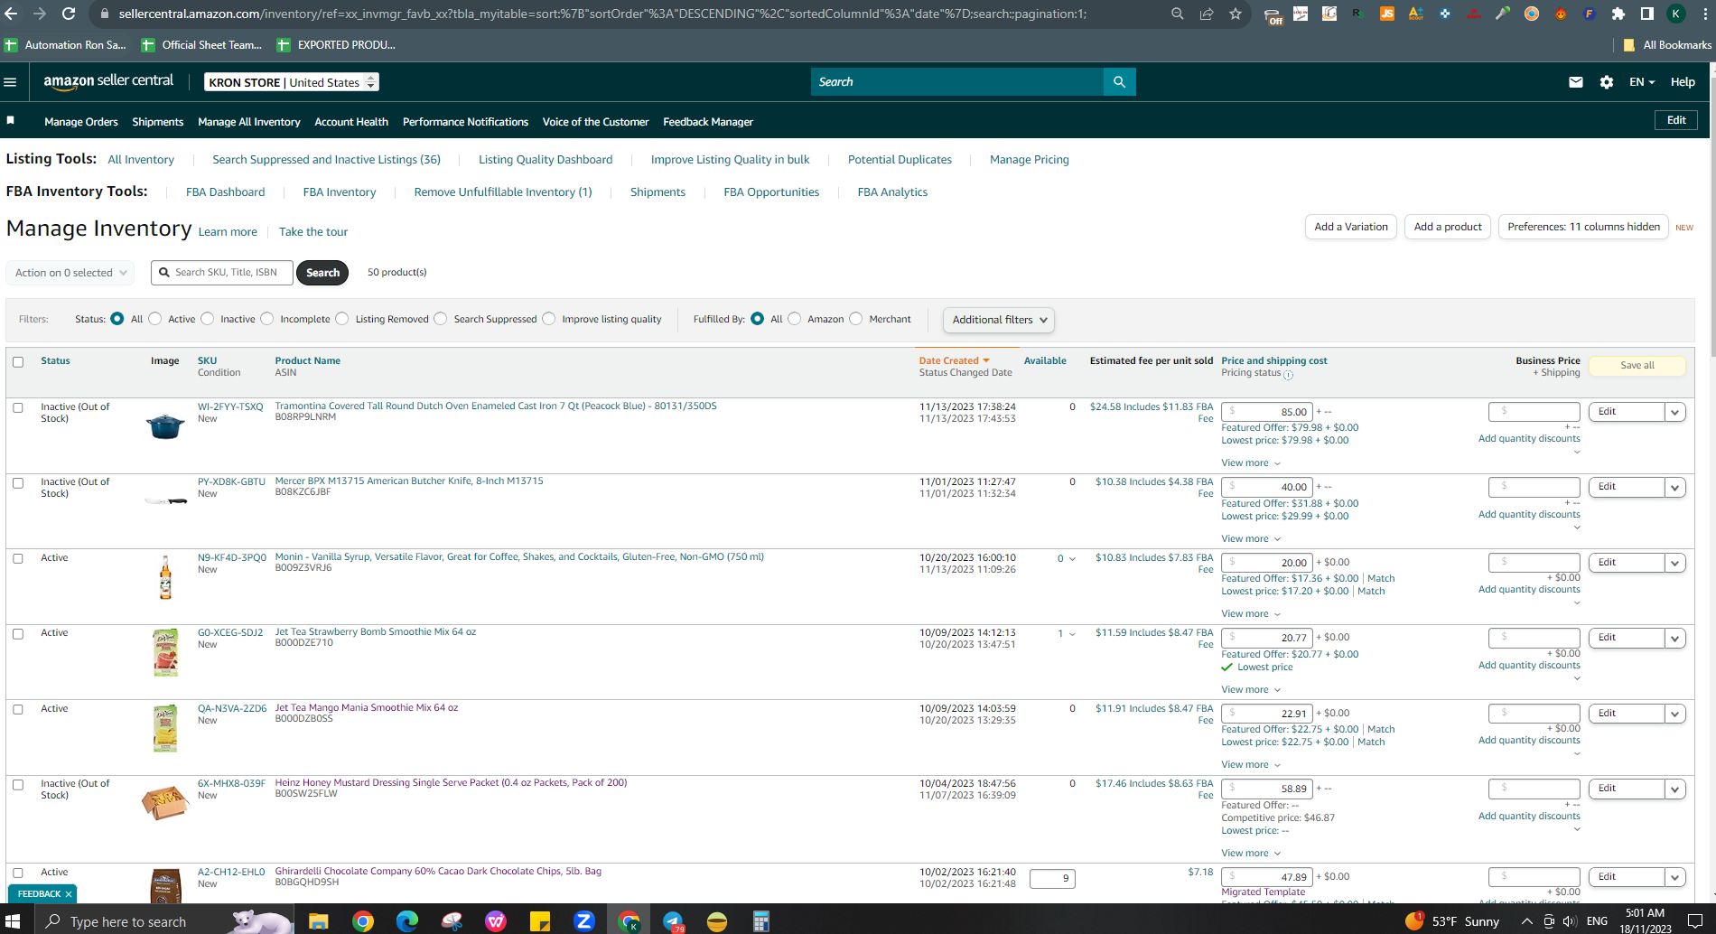The height and width of the screenshot is (934, 1716).
Task: Open the EN language dropdown
Action: [x=1642, y=82]
